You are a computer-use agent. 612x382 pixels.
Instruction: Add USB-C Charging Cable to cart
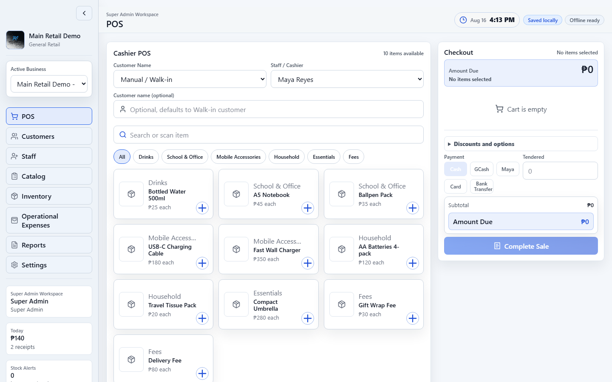[x=202, y=263]
